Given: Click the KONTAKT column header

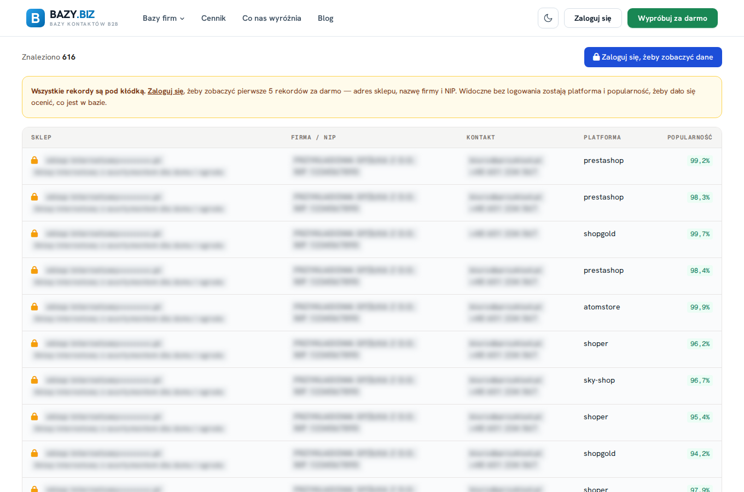Looking at the screenshot, I should (481, 138).
